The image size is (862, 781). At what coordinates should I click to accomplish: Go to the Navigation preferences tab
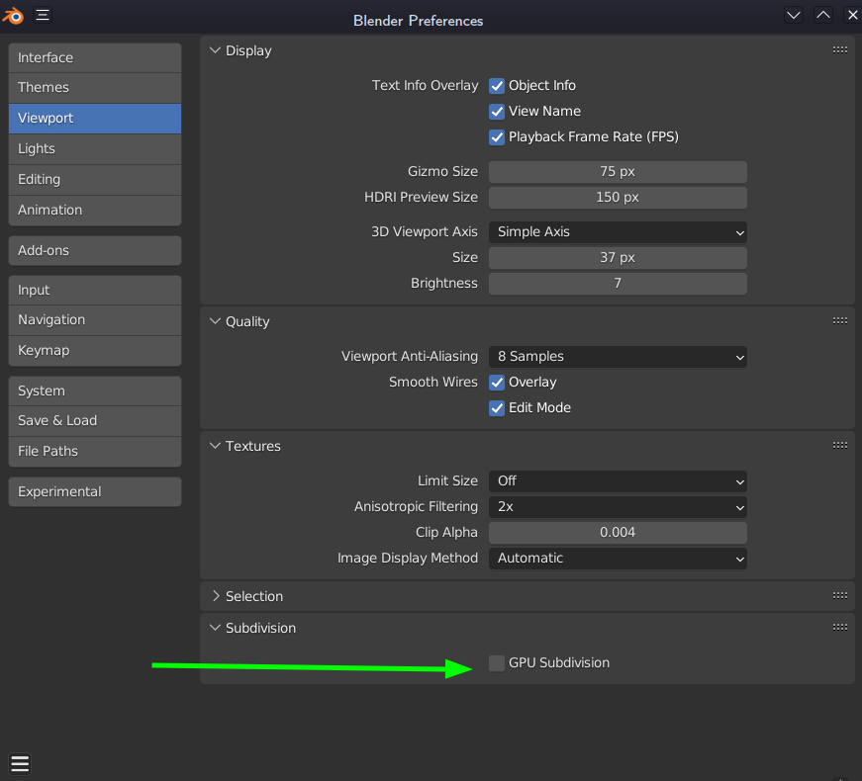pos(95,320)
